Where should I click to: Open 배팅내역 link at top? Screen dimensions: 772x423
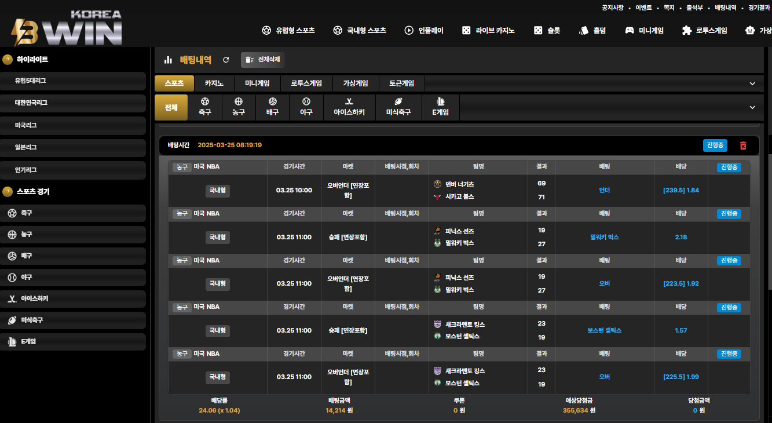[x=726, y=8]
